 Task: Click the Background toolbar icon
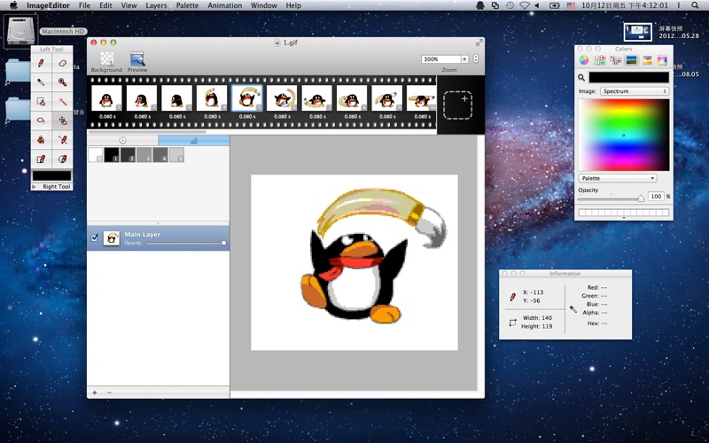click(x=106, y=62)
